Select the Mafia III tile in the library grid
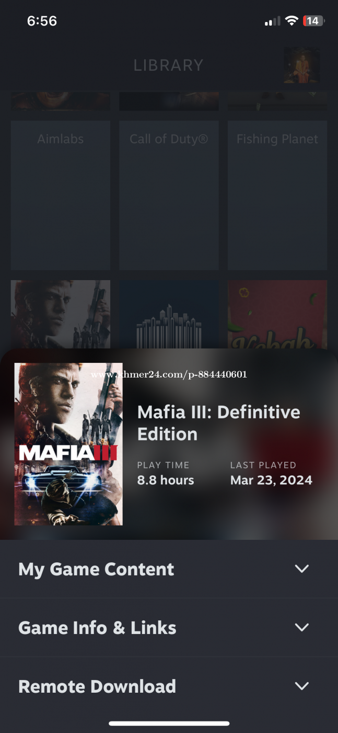Image resolution: width=338 pixels, height=733 pixels. [61, 314]
